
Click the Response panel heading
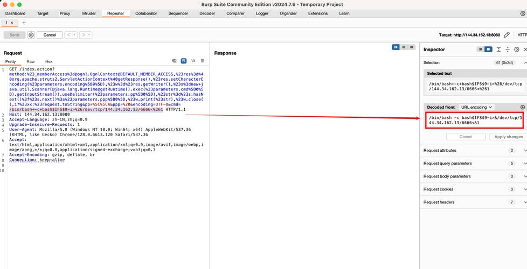[225, 53]
